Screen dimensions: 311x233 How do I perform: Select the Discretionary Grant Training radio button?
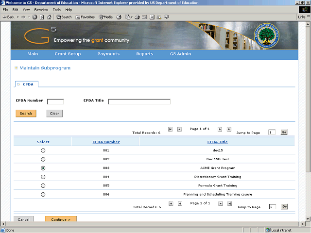(43, 177)
